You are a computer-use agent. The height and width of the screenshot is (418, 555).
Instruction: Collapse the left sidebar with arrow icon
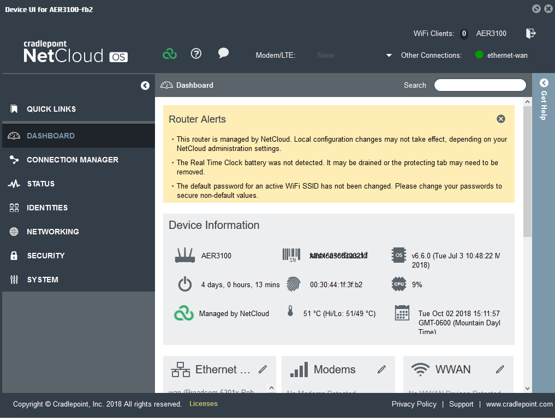tap(145, 86)
